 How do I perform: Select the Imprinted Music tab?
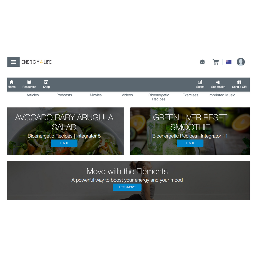[222, 95]
